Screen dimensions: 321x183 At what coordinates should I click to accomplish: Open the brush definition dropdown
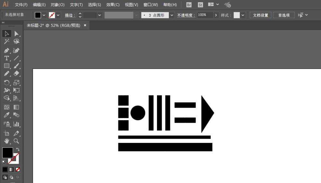pyautogui.click(x=172, y=15)
